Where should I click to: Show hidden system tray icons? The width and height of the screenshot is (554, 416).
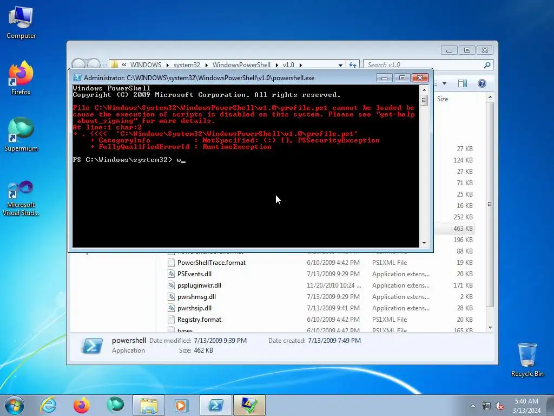pyautogui.click(x=473, y=406)
